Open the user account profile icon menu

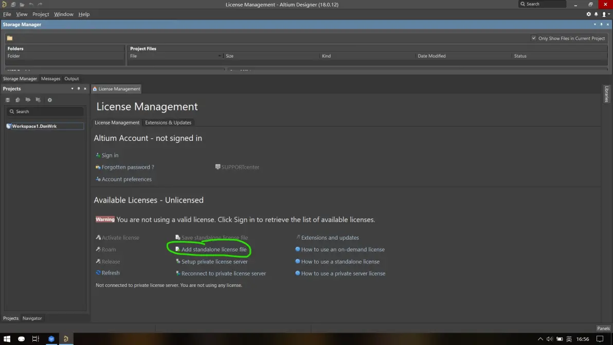(x=605, y=14)
